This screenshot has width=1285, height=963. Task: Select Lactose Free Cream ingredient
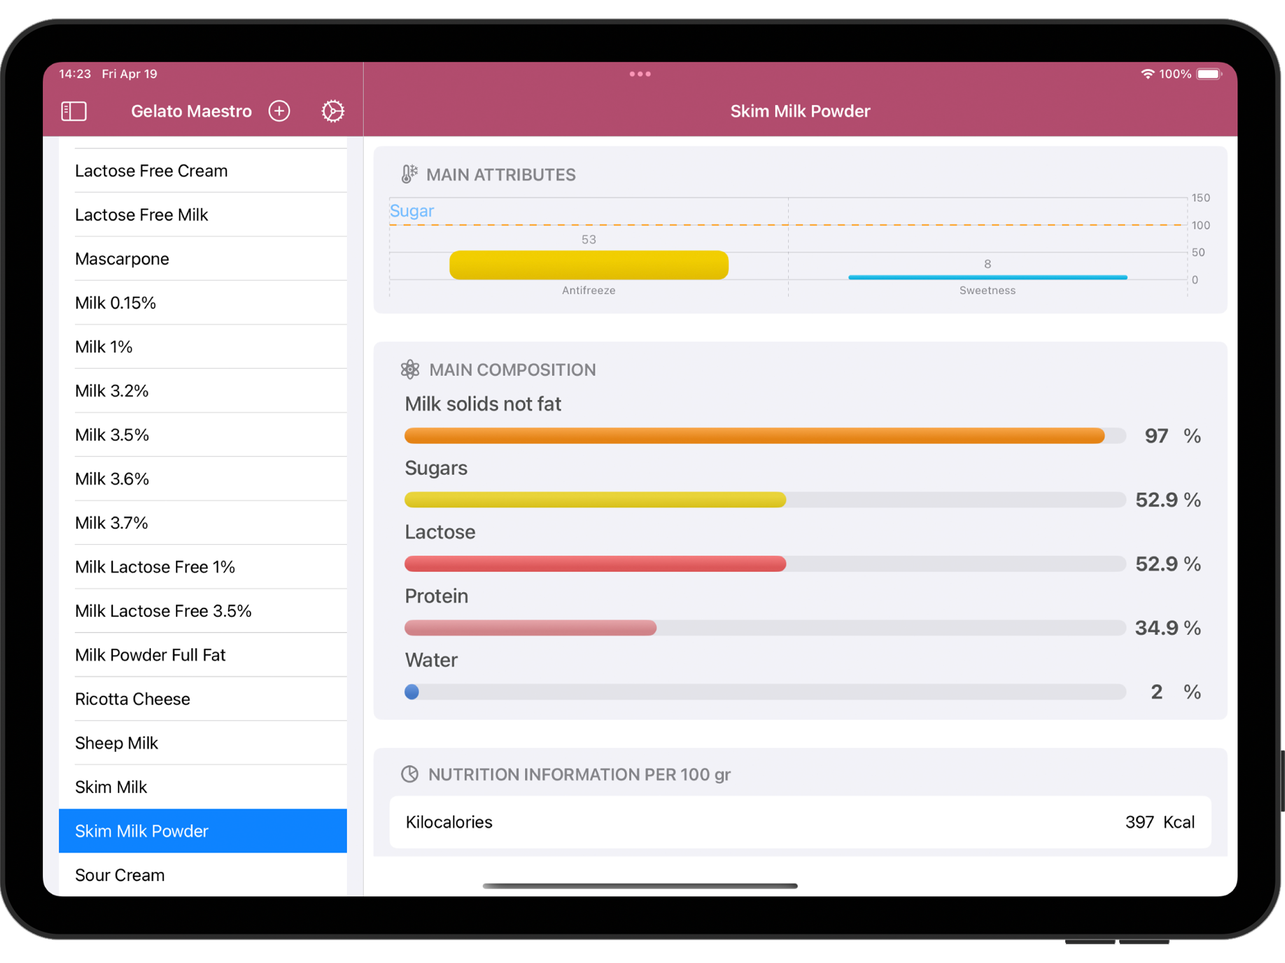(203, 171)
